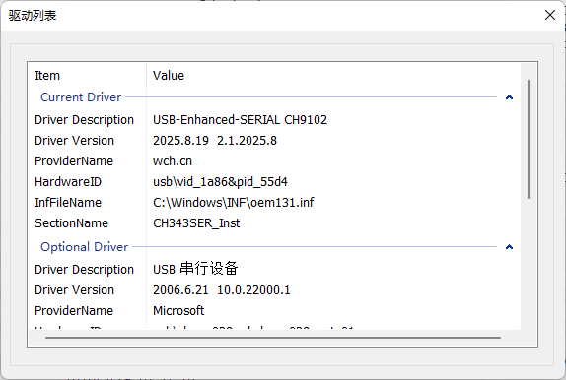Click Driver Version under Current Driver
Viewport: 566px width, 380px height.
(x=74, y=141)
